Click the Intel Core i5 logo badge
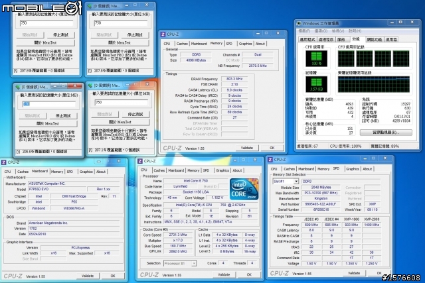This screenshot has height=283, width=425. [x=244, y=189]
